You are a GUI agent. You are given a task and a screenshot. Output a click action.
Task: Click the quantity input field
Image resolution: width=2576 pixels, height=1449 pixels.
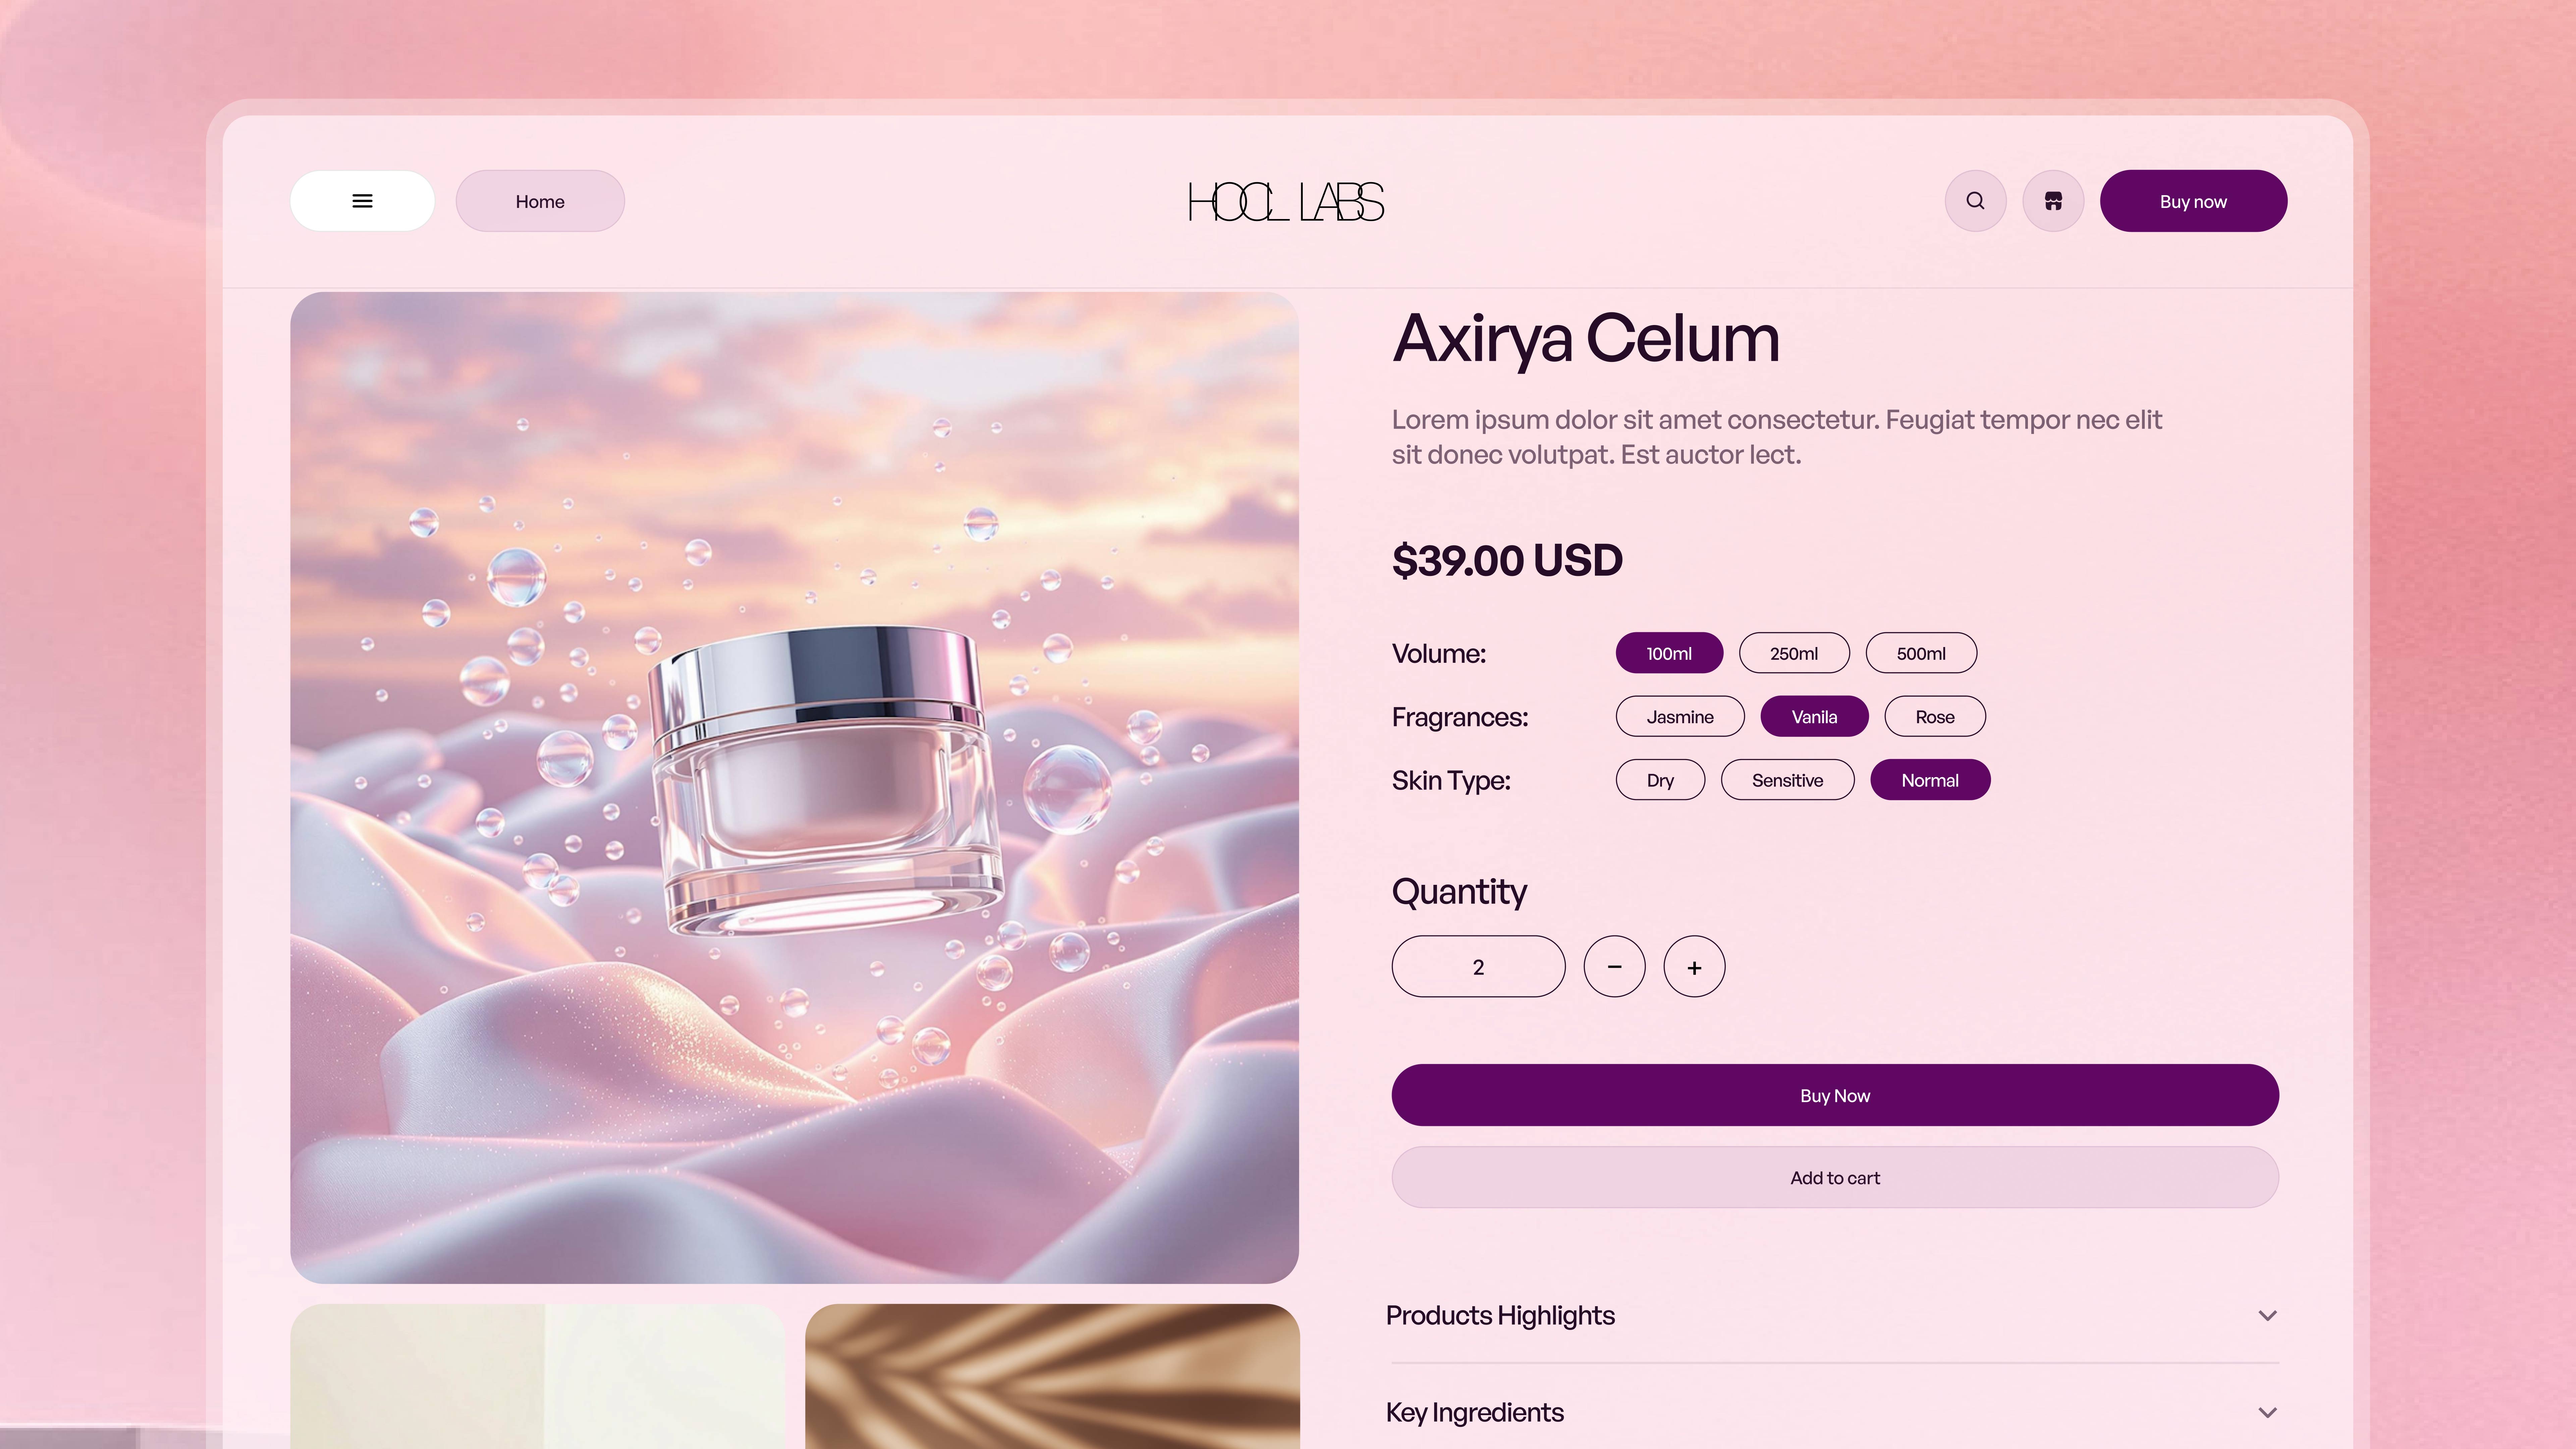[x=1478, y=967]
